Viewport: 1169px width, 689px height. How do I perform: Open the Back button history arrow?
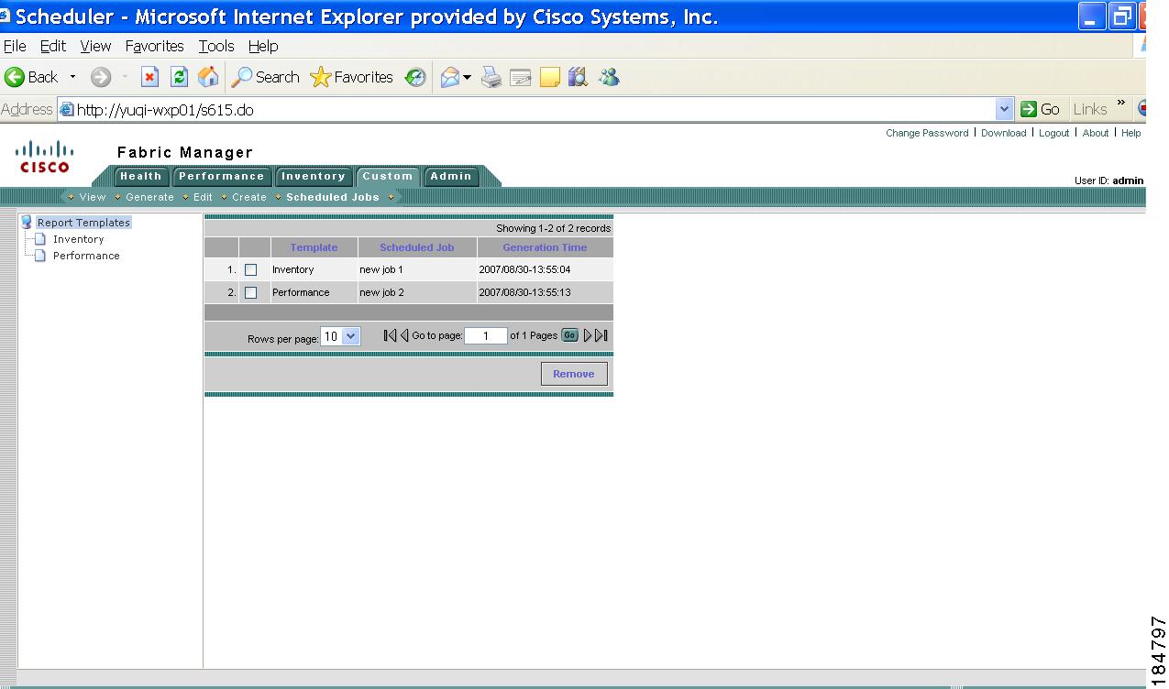click(x=73, y=78)
